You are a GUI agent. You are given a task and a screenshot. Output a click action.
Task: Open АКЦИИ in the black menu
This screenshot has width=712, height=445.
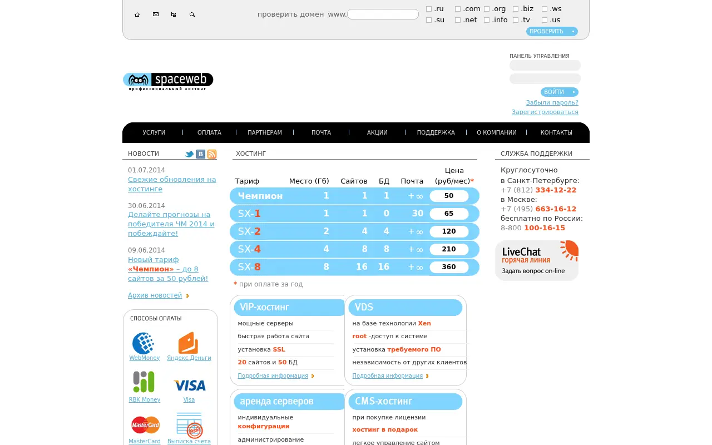[377, 132]
